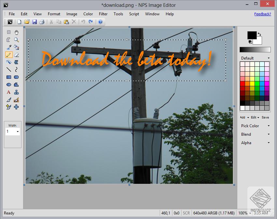The width and height of the screenshot is (277, 219).
Task: Select the Airbrush spray tool
Action: coord(8,62)
